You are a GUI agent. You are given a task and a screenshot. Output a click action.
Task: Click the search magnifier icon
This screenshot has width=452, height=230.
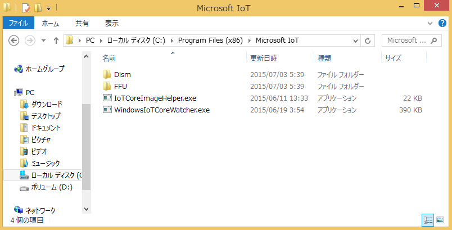coord(434,40)
